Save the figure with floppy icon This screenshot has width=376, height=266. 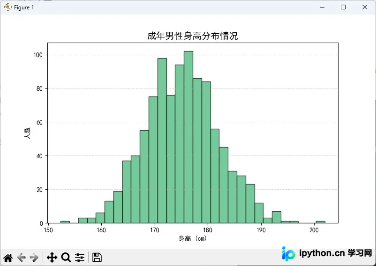point(97,258)
